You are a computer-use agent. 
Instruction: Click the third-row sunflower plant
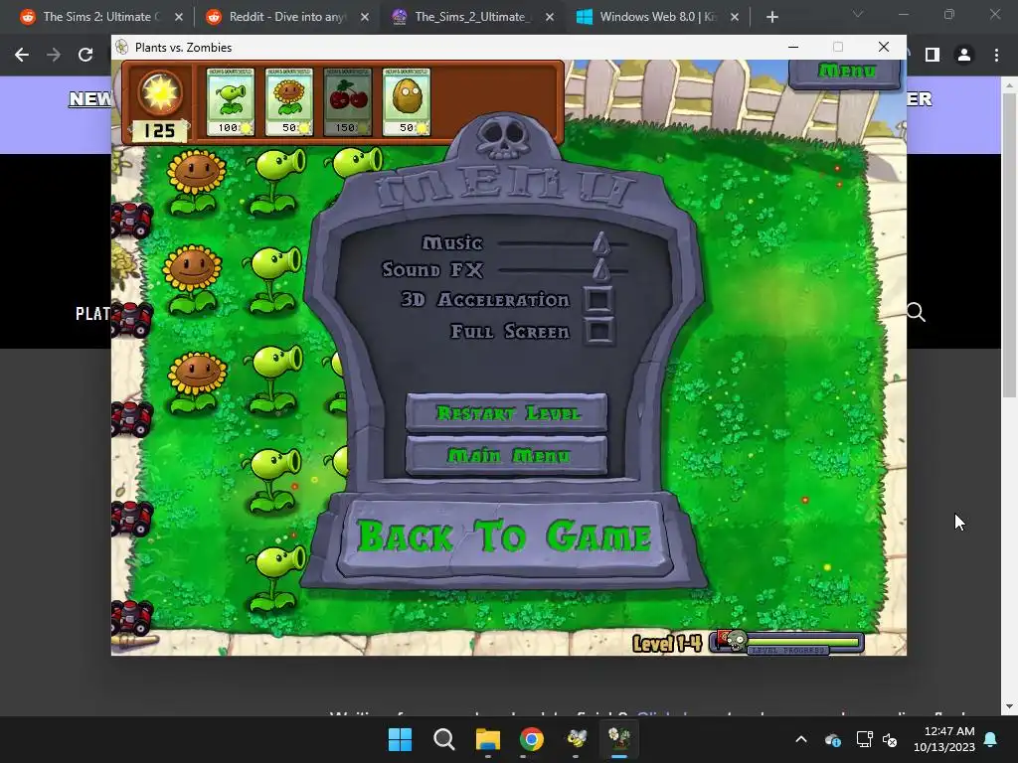point(197,381)
